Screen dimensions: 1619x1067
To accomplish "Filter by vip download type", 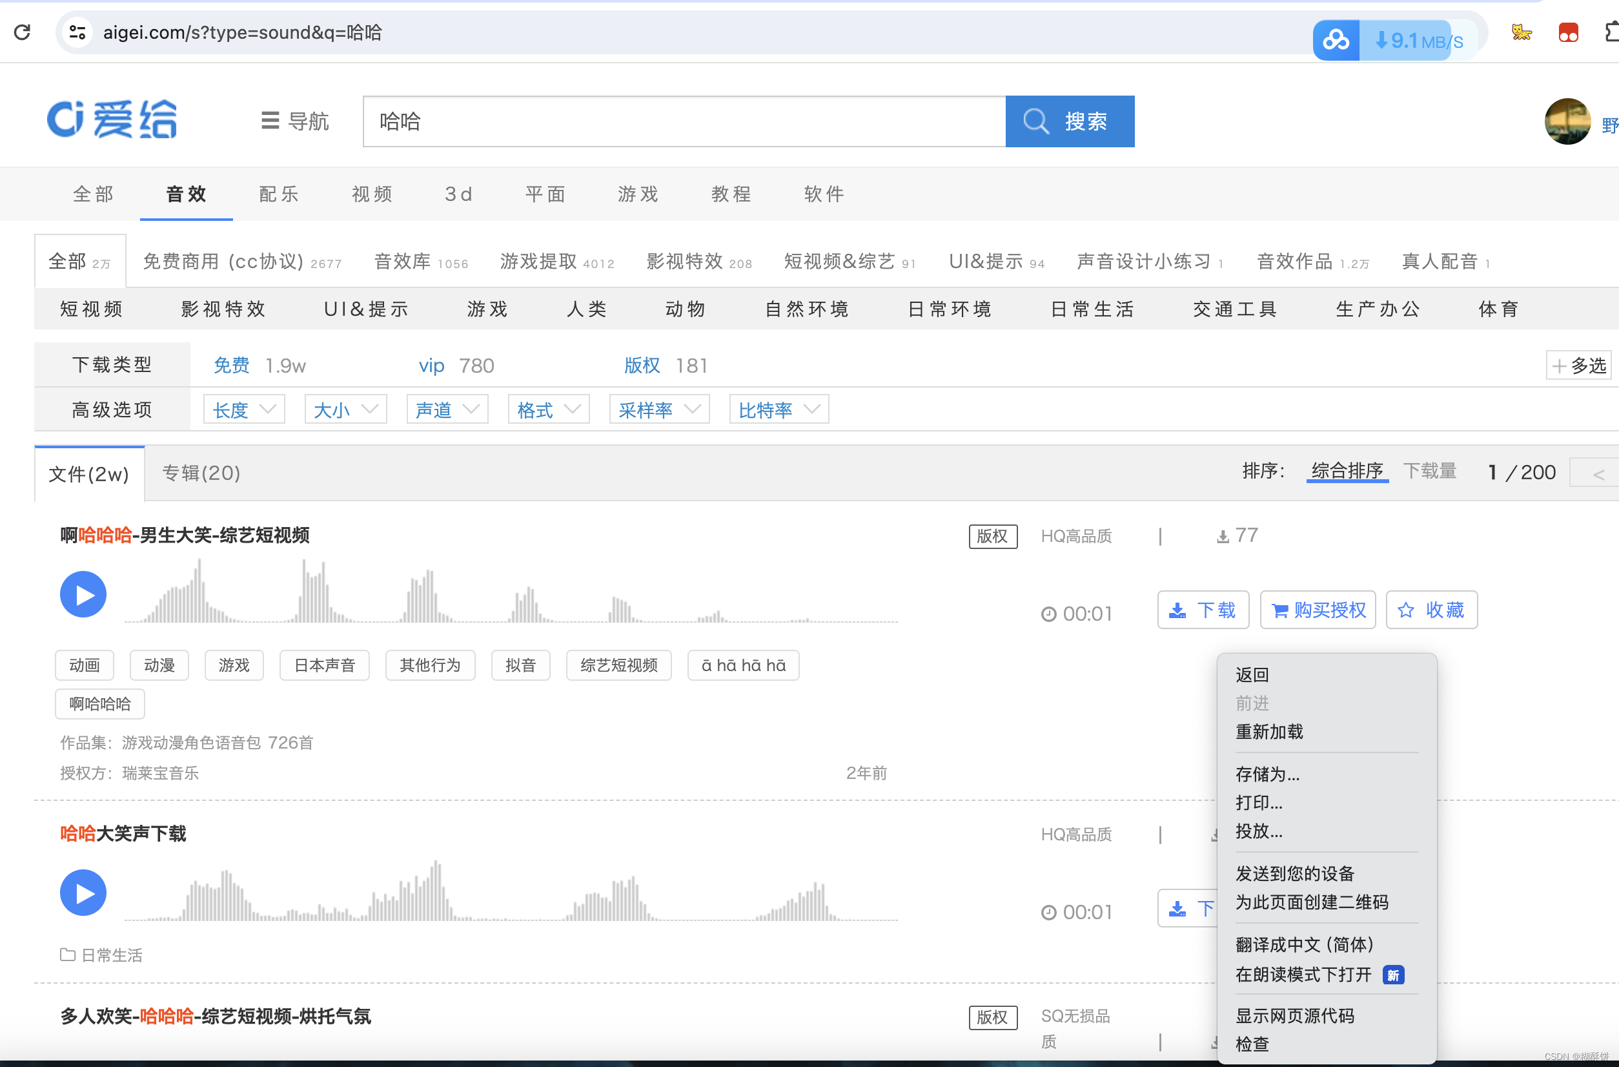I will coord(431,366).
